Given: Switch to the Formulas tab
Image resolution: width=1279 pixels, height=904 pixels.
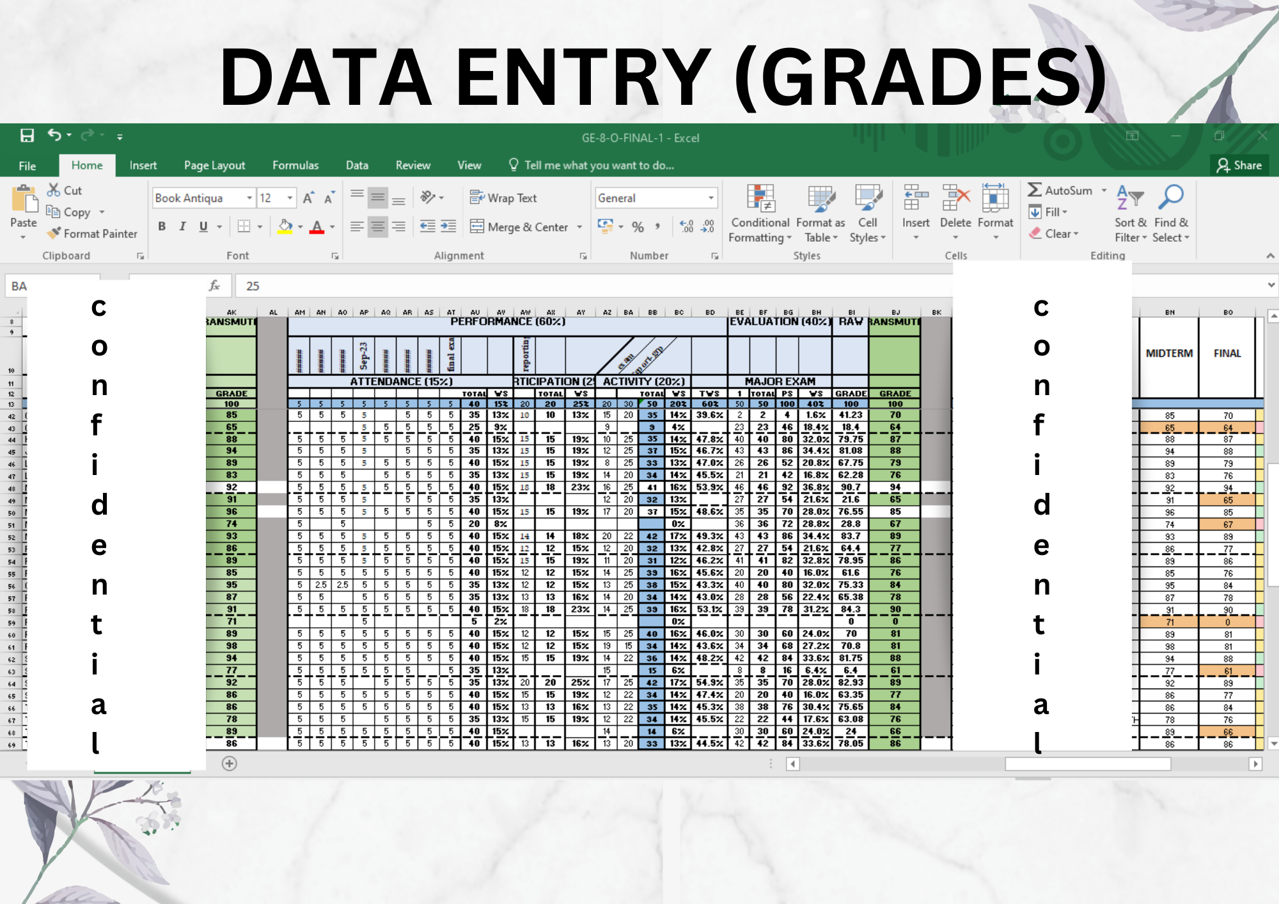Looking at the screenshot, I should pos(295,166).
